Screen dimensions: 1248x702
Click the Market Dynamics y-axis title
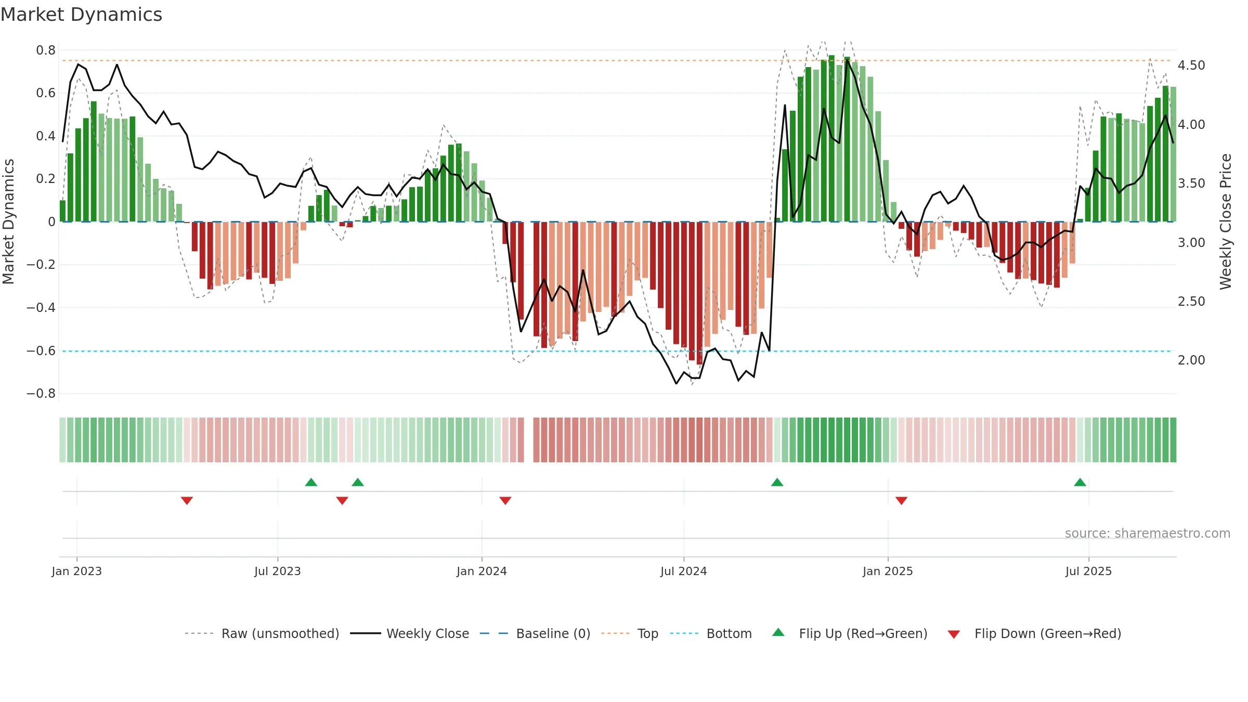8,222
